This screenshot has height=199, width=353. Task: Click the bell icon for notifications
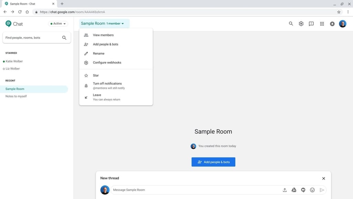tap(86, 86)
